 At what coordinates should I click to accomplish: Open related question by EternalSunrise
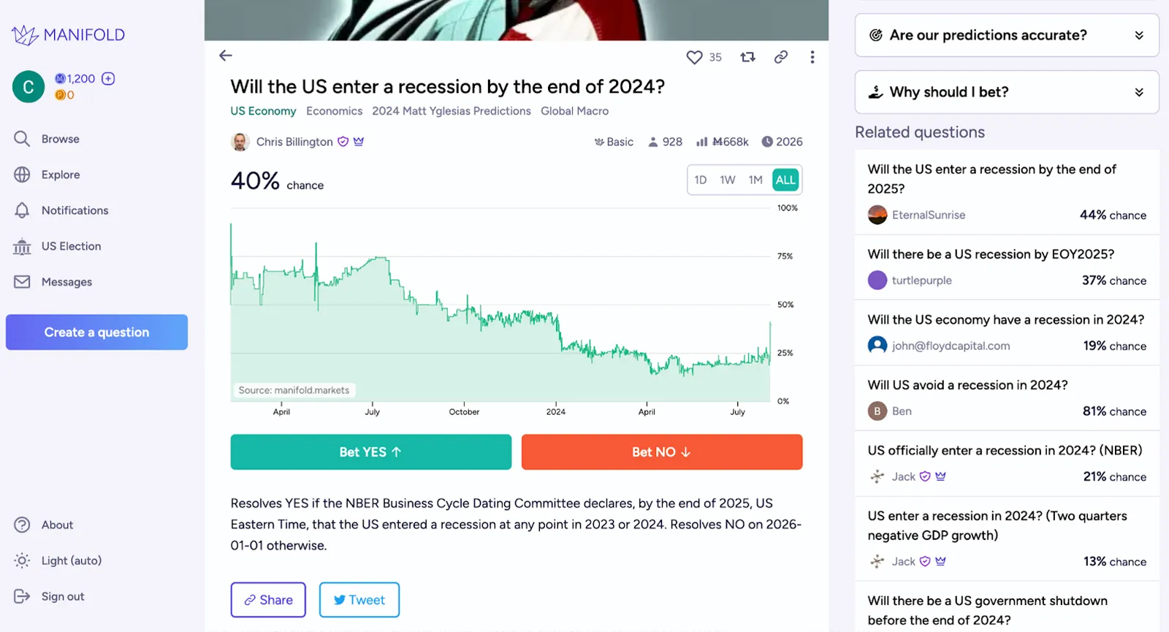tap(1007, 192)
